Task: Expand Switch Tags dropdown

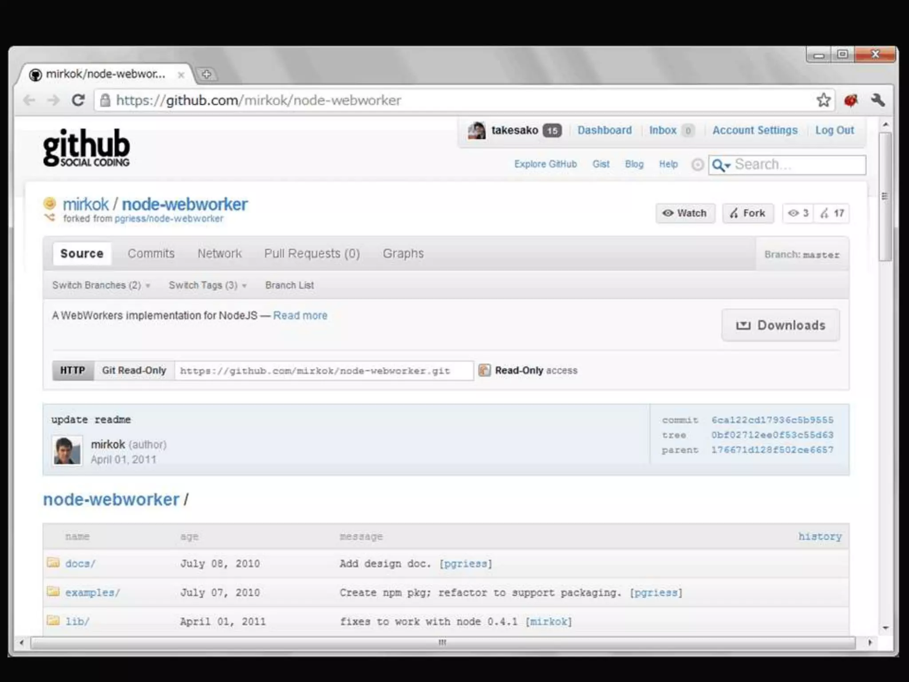Action: (x=207, y=285)
